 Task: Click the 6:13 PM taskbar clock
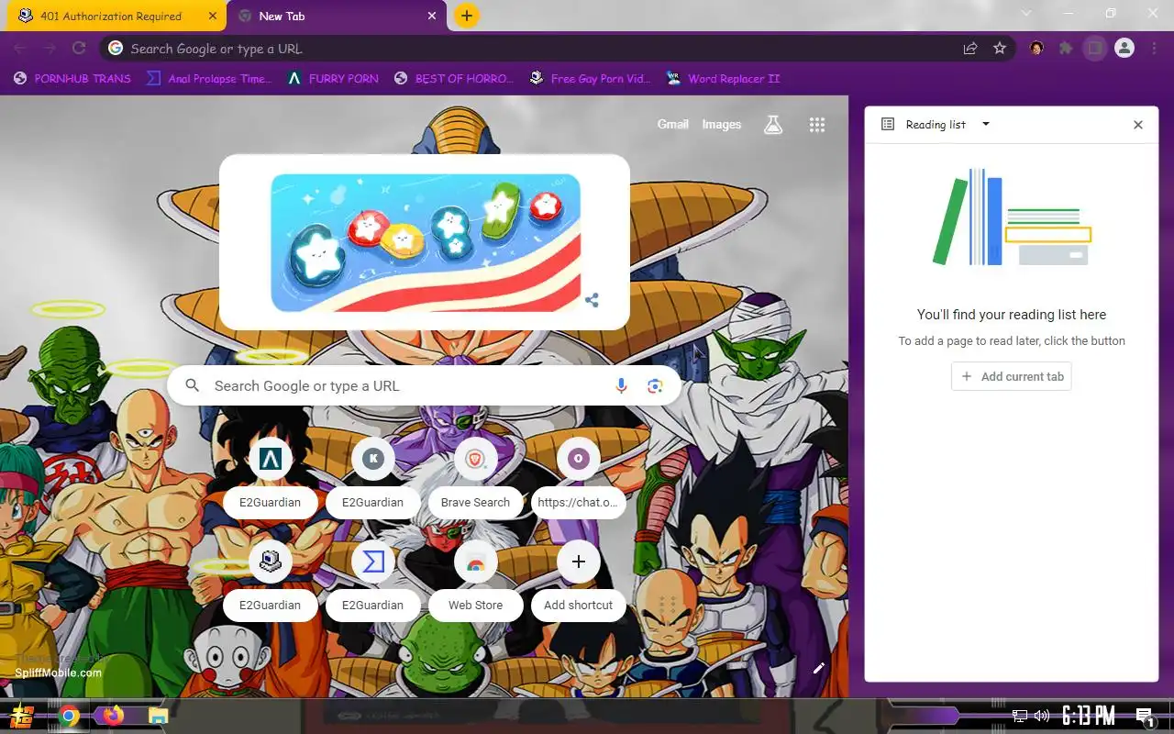[x=1089, y=716]
